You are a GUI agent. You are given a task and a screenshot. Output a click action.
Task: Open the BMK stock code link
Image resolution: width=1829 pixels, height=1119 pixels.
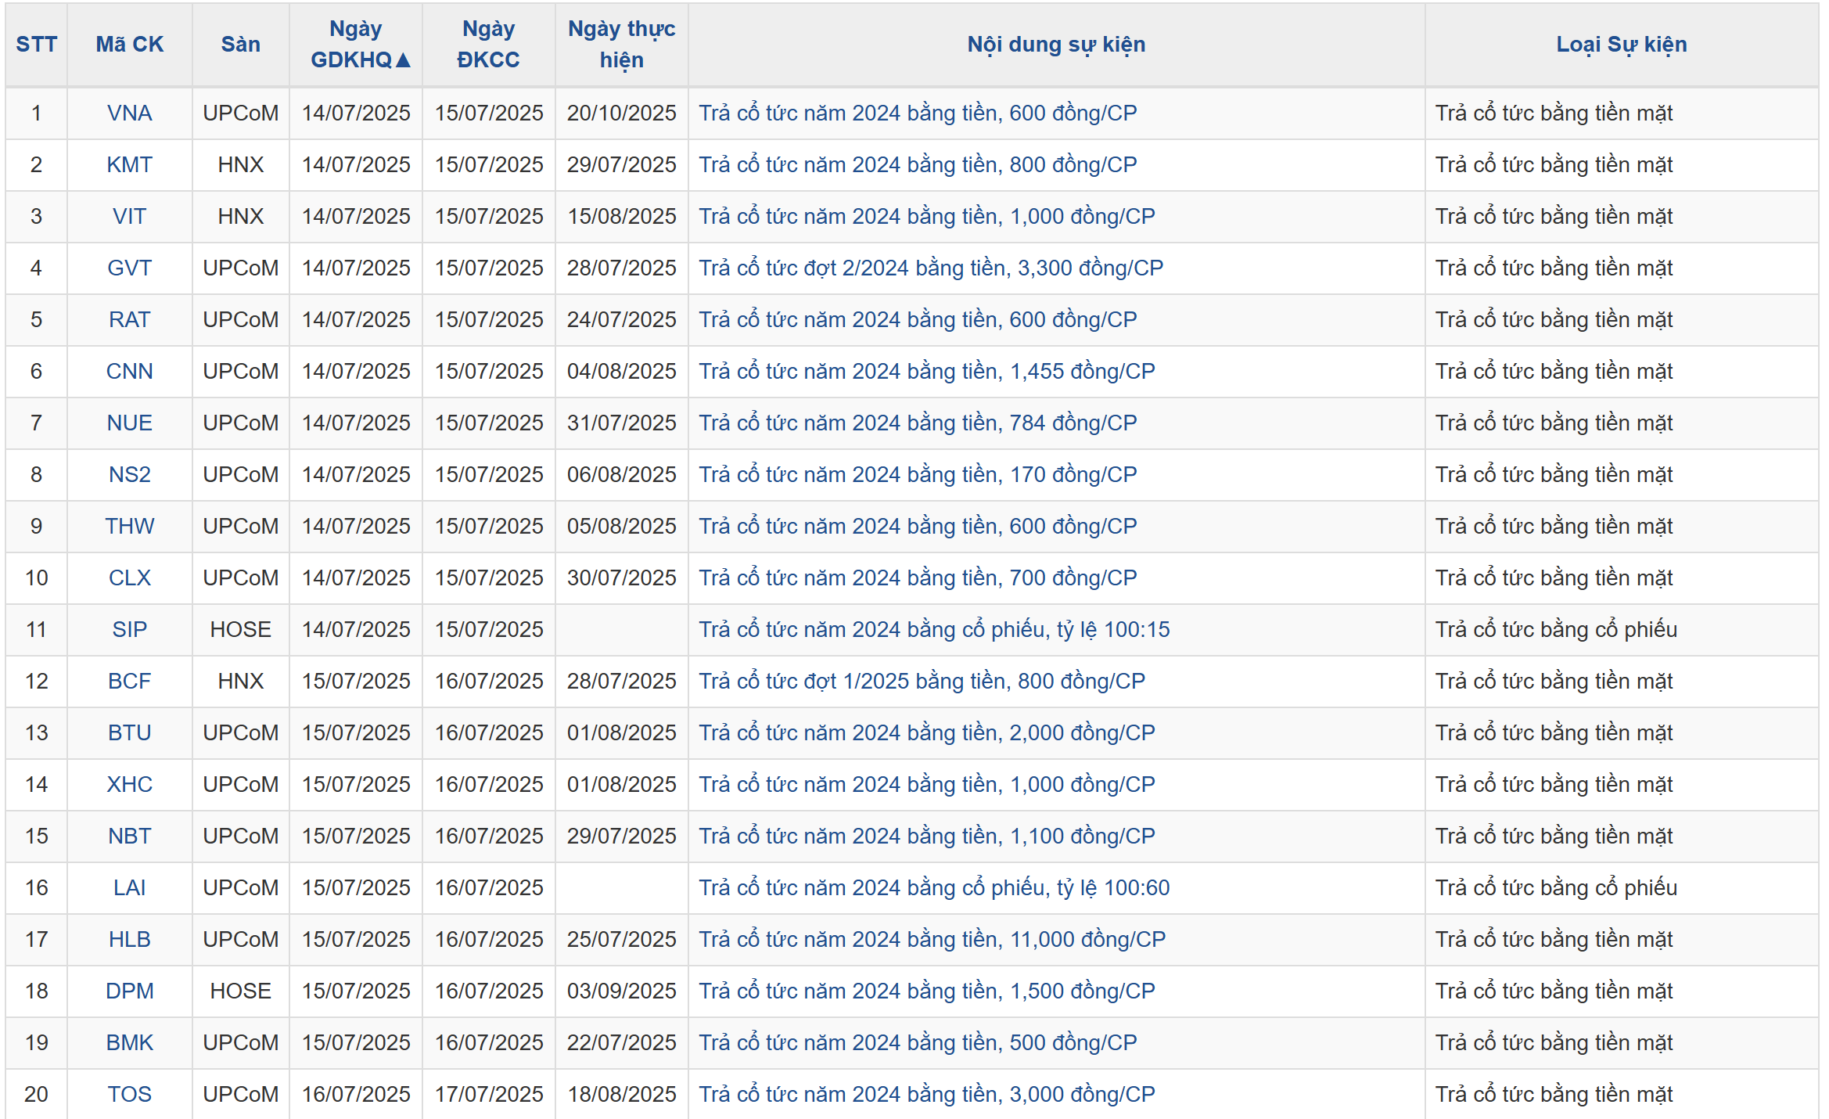[129, 1043]
